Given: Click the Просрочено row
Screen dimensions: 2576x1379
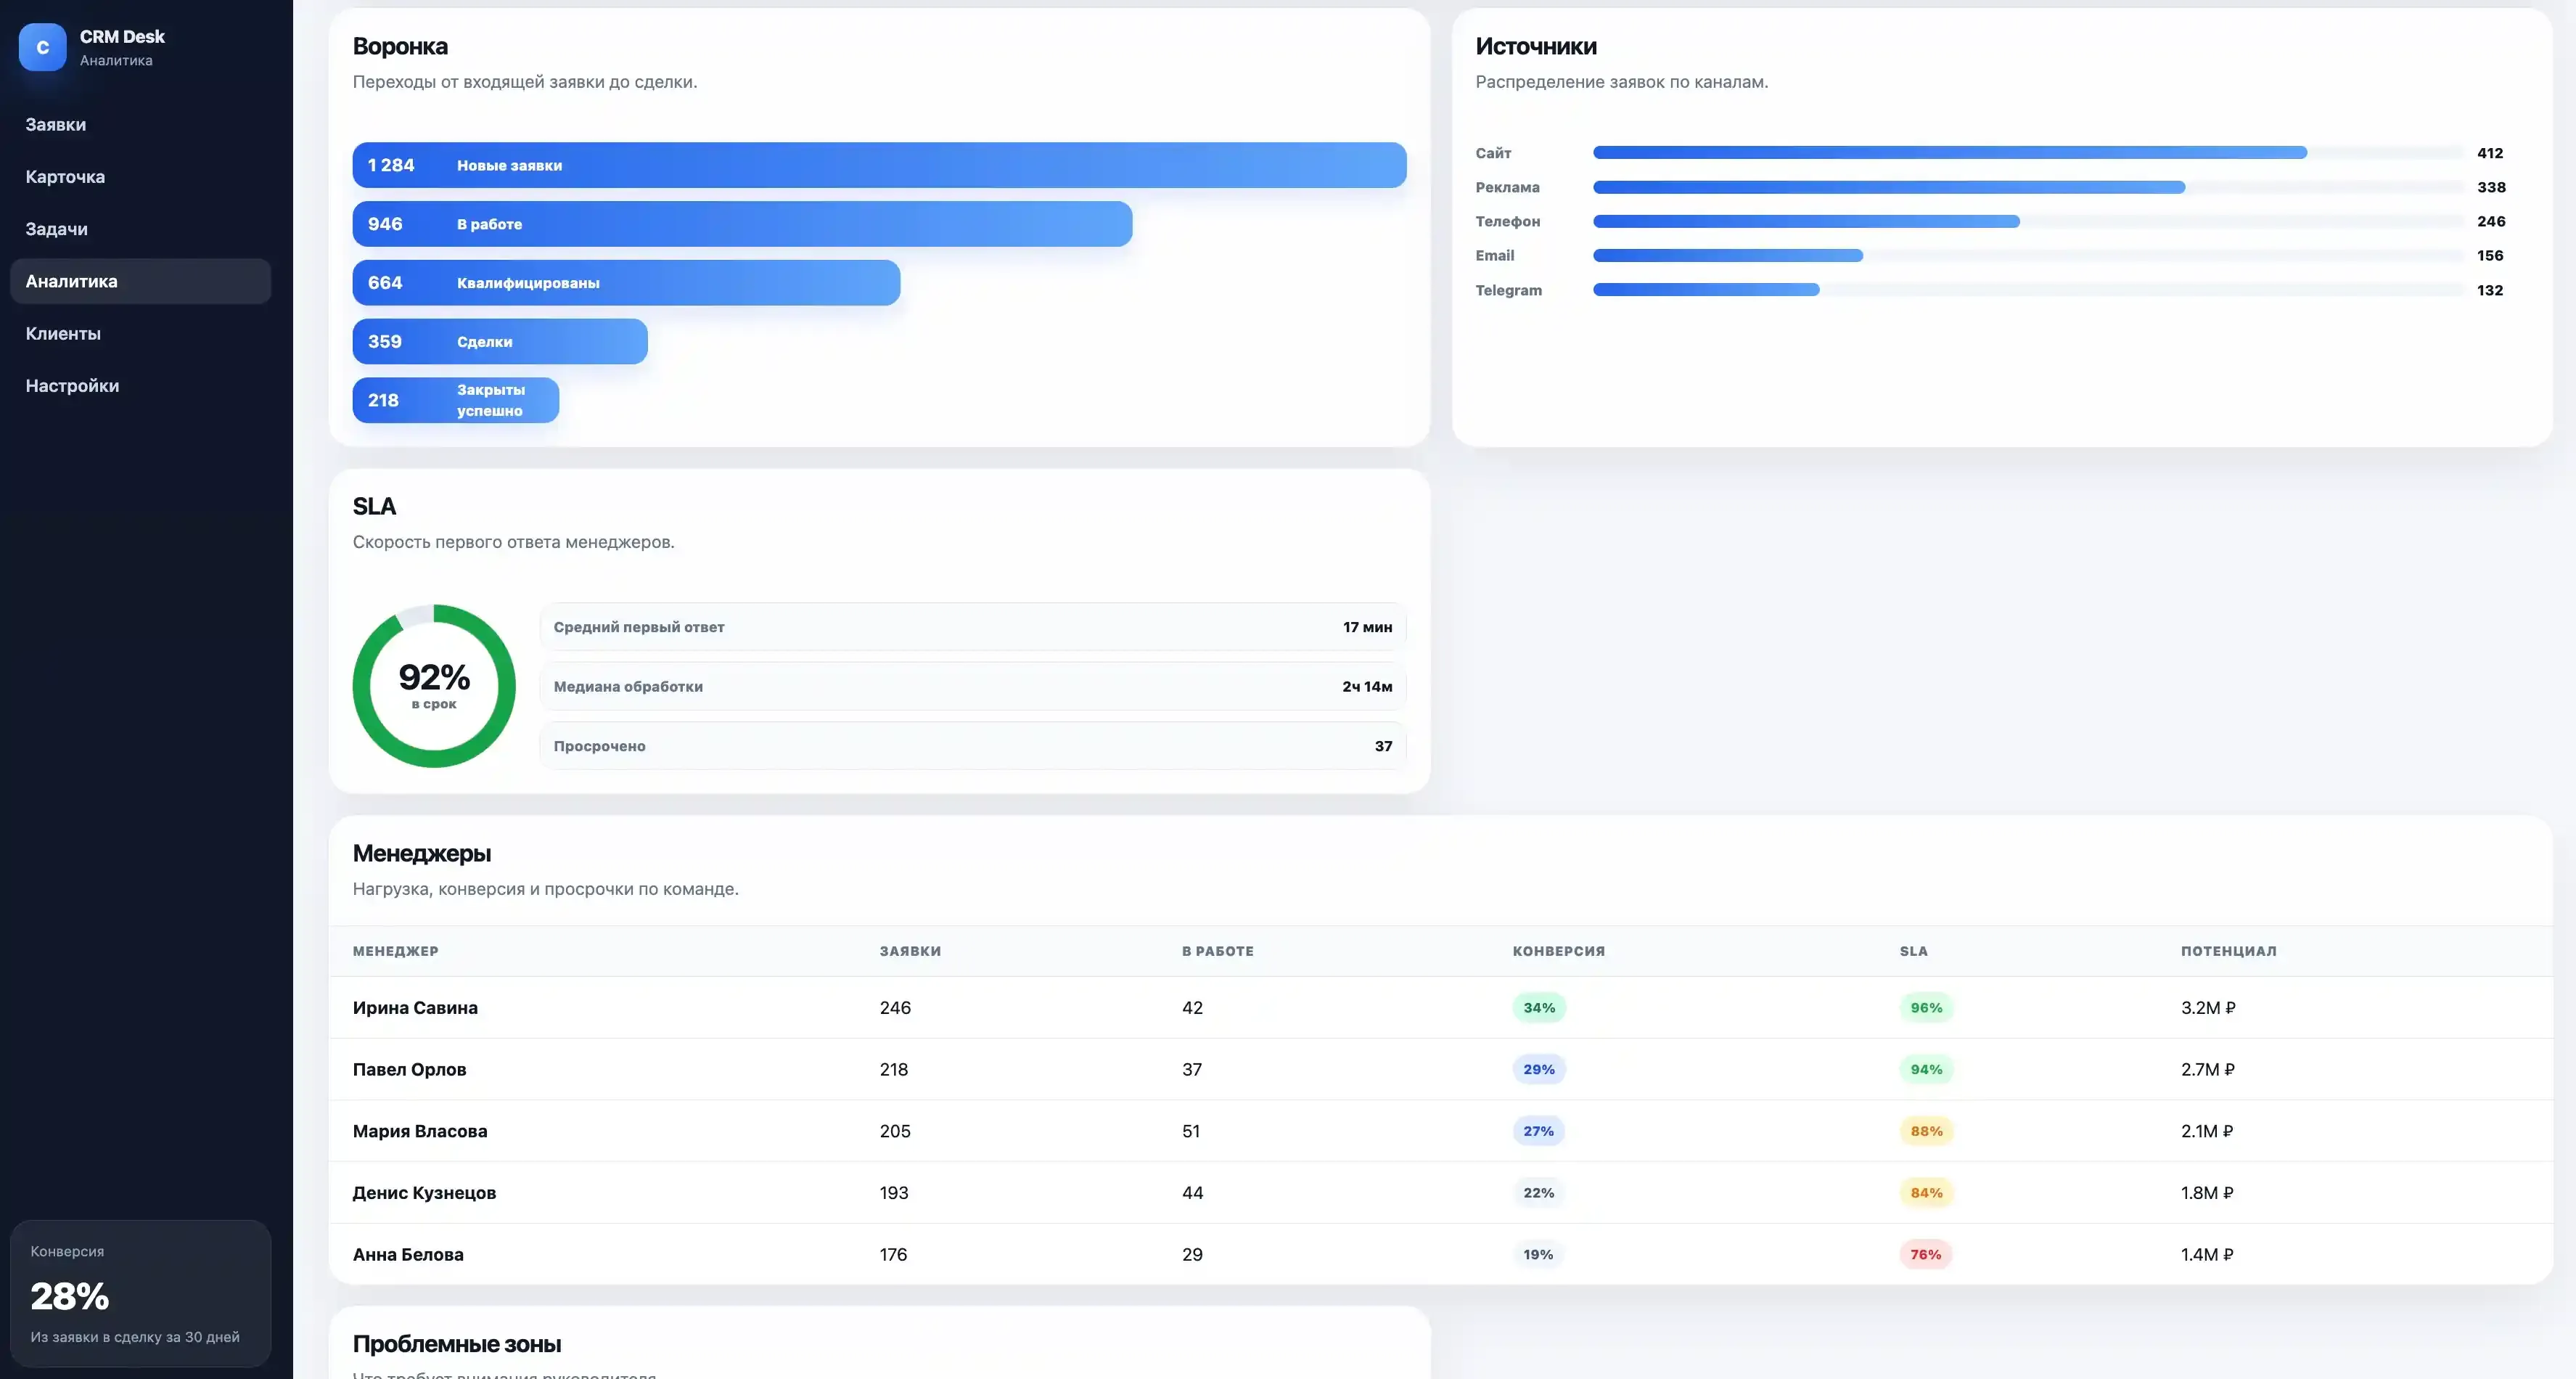Looking at the screenshot, I should tap(973, 746).
